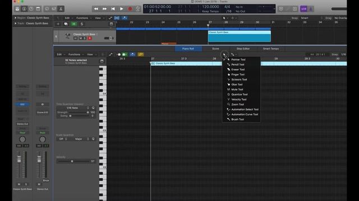The width and height of the screenshot is (359, 201).
Task: Select the Classic Synth Bass region in Tracks area
Action: coord(240,36)
